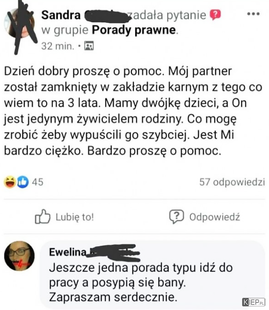
Task: Show the 57 odpowiedzi replies
Action: (x=232, y=182)
